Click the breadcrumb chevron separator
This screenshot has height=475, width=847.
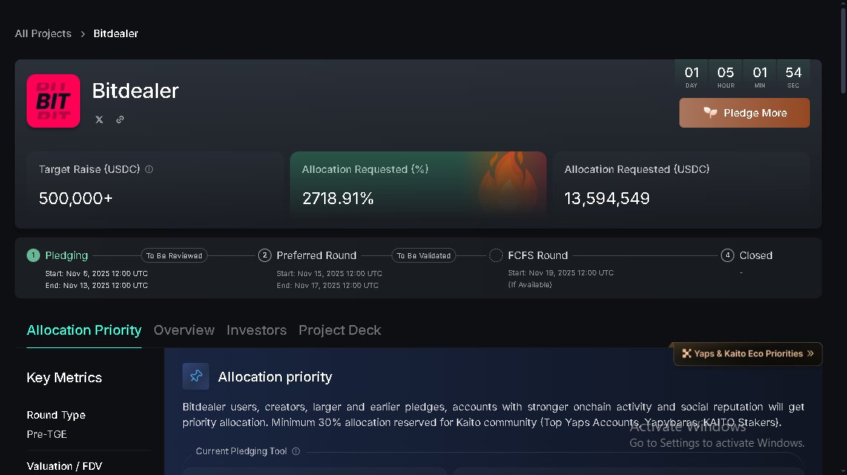point(82,34)
